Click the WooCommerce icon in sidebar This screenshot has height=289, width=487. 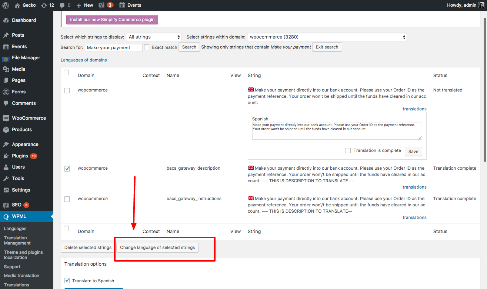click(6, 118)
